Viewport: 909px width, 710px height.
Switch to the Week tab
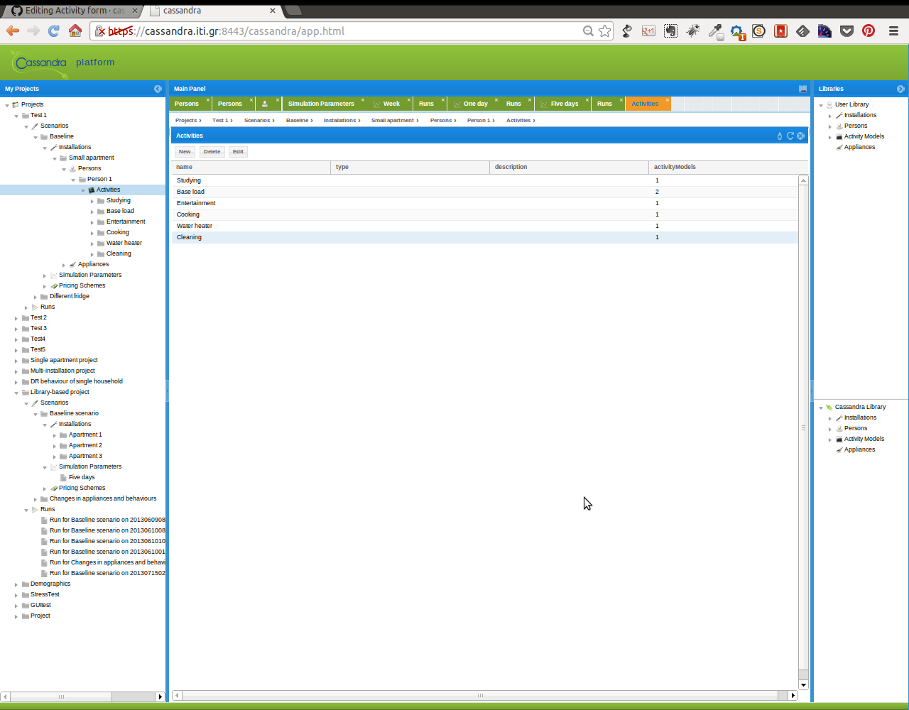391,104
